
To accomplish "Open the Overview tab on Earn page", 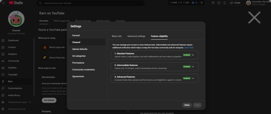I will [x=44, y=21].
